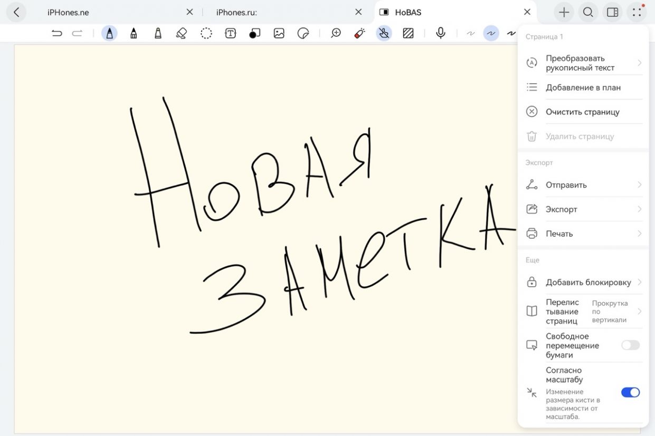The width and height of the screenshot is (655, 436).
Task: Click the lock icon
Action: click(532, 283)
